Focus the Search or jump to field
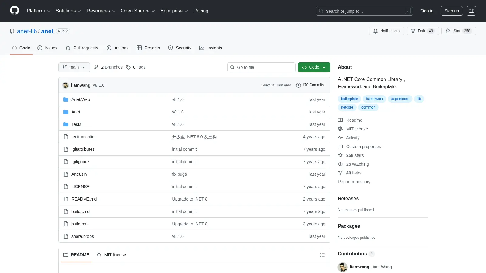Image resolution: width=486 pixels, height=273 pixels. coord(364,11)
